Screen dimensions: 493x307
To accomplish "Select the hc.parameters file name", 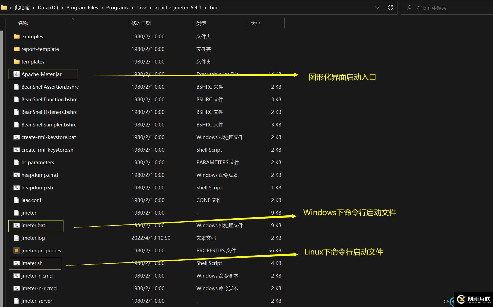I will pyautogui.click(x=38, y=162).
